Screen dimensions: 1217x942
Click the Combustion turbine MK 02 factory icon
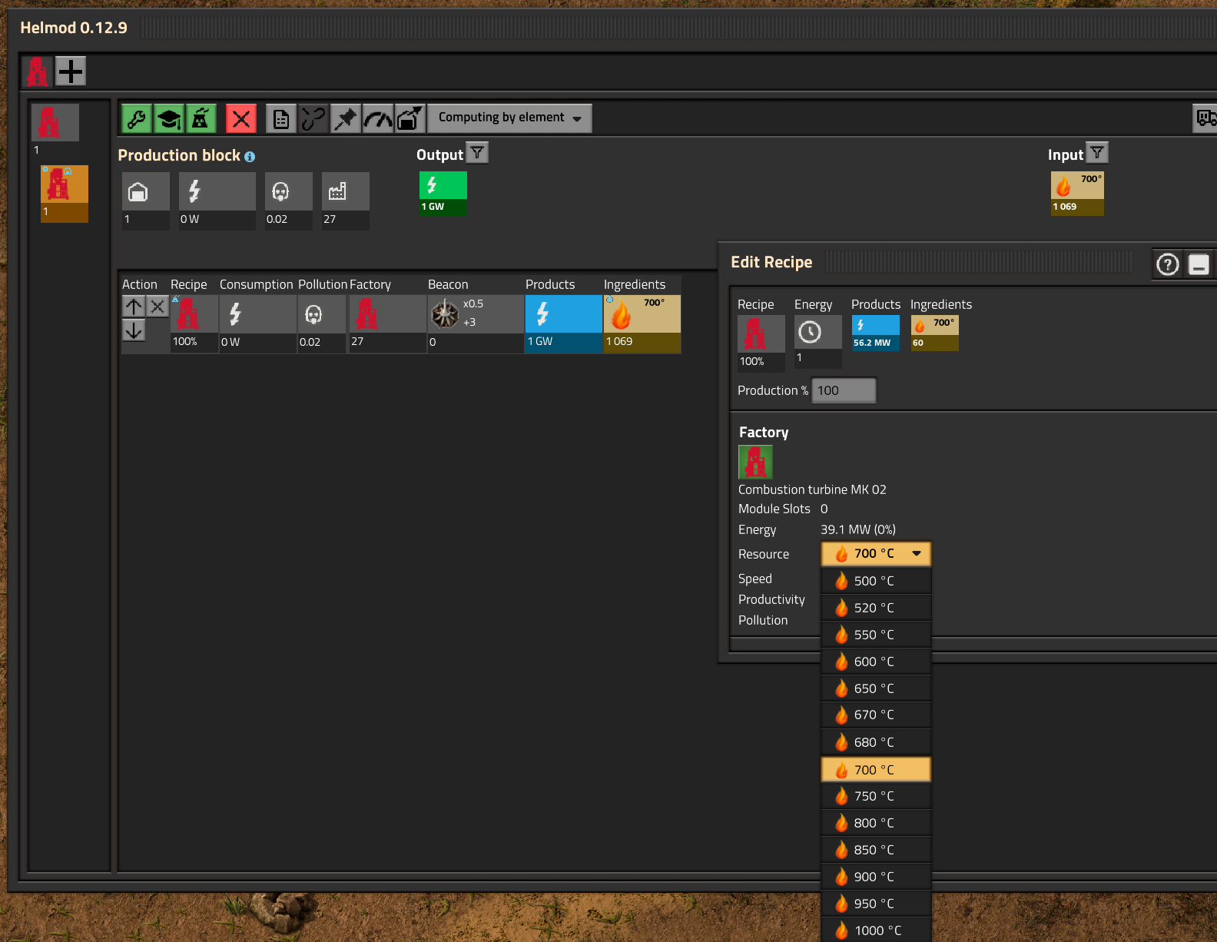tap(755, 462)
